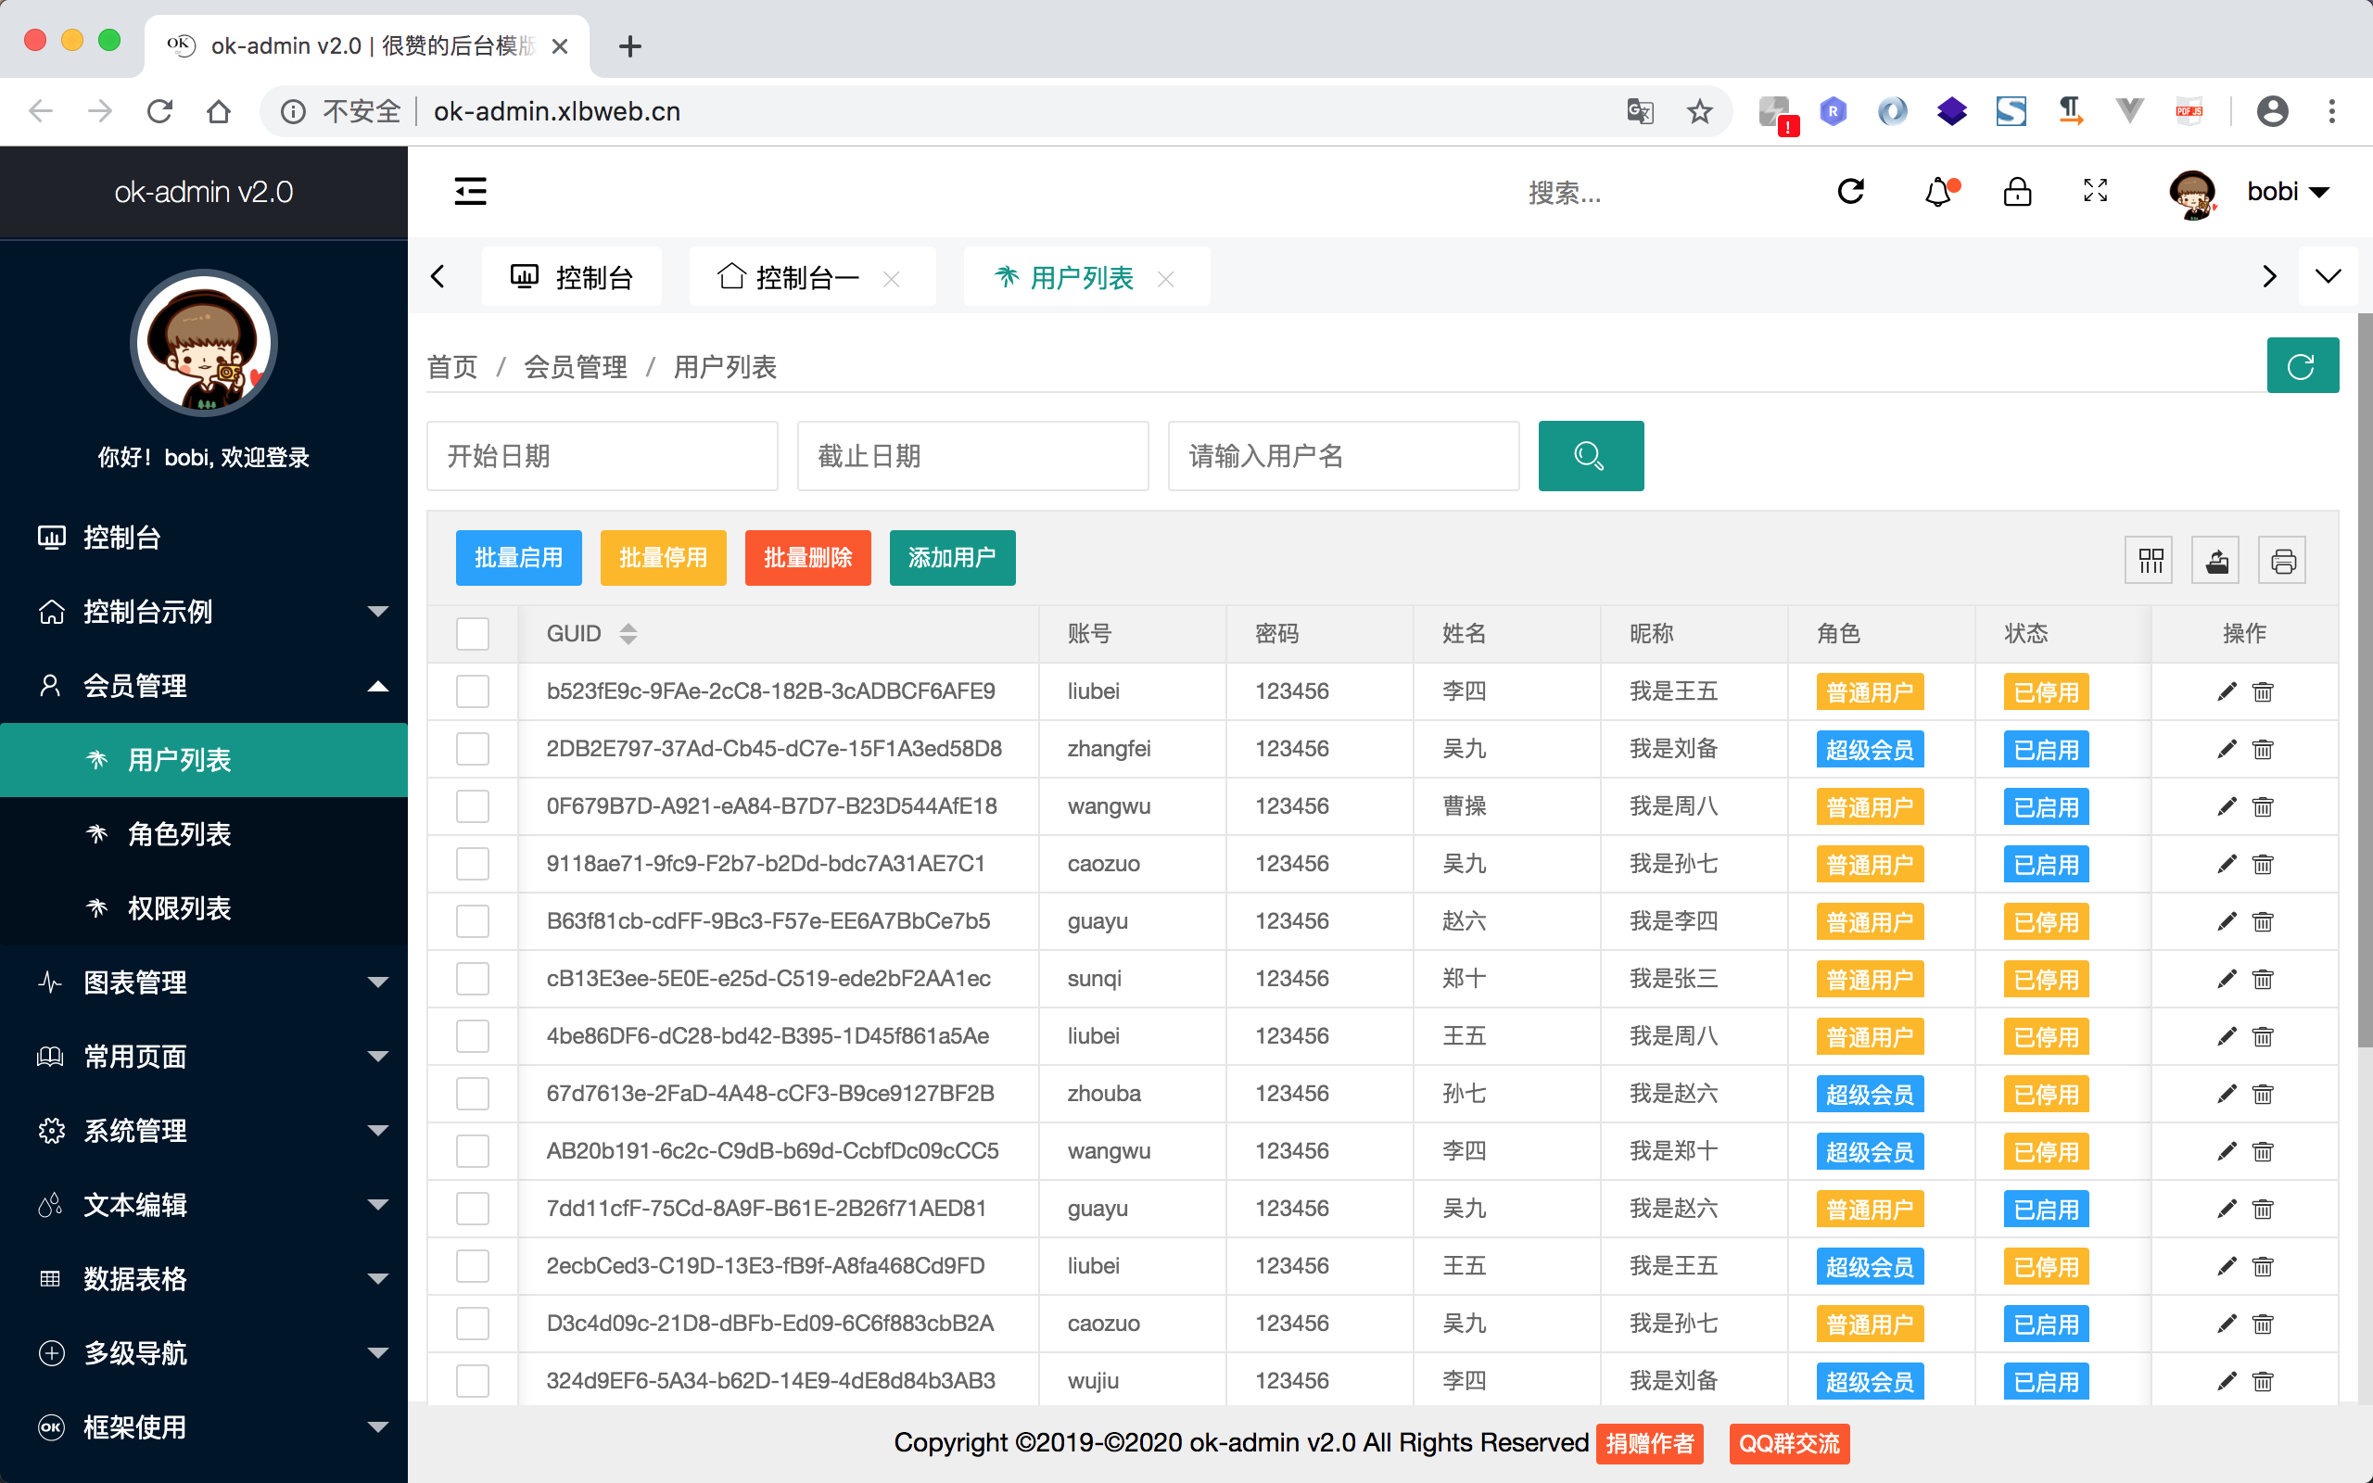Check the row for GUID 0F679B7D
Screen dimensions: 2373x1483
473,806
